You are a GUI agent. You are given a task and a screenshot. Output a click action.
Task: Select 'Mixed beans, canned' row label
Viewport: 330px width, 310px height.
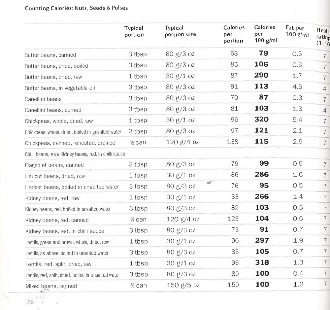[x=51, y=286]
